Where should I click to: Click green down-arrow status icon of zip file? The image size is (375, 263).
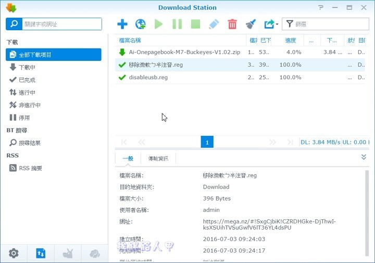[x=122, y=52]
